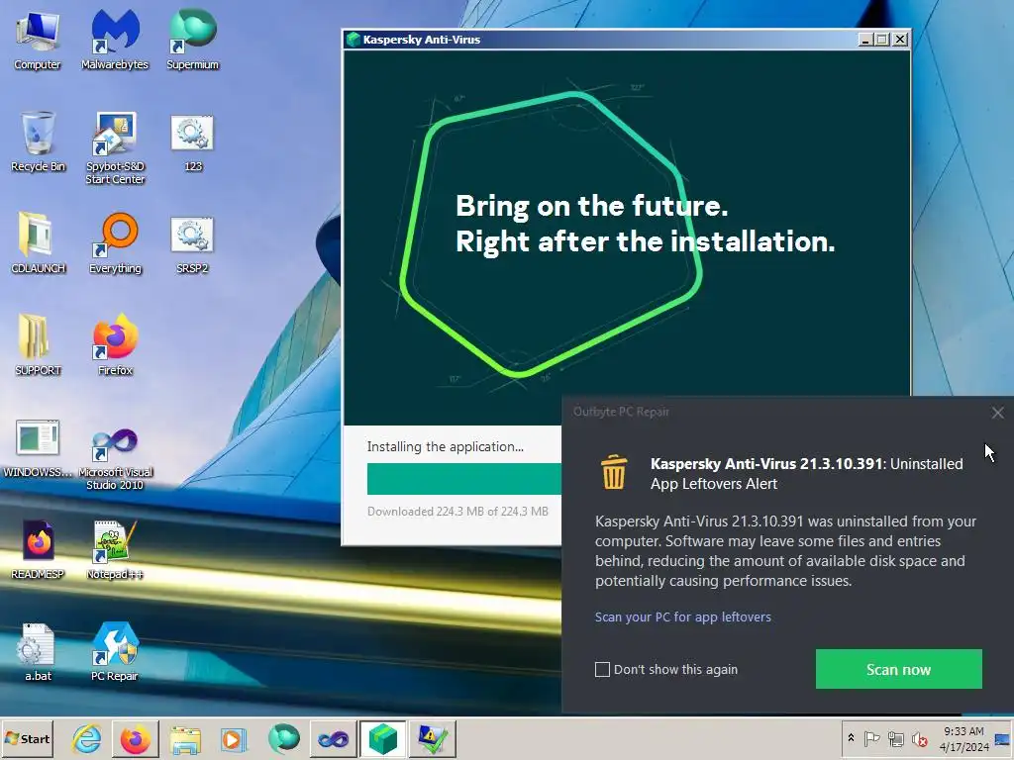Select the 123 file icon
1014x760 pixels.
[193, 142]
